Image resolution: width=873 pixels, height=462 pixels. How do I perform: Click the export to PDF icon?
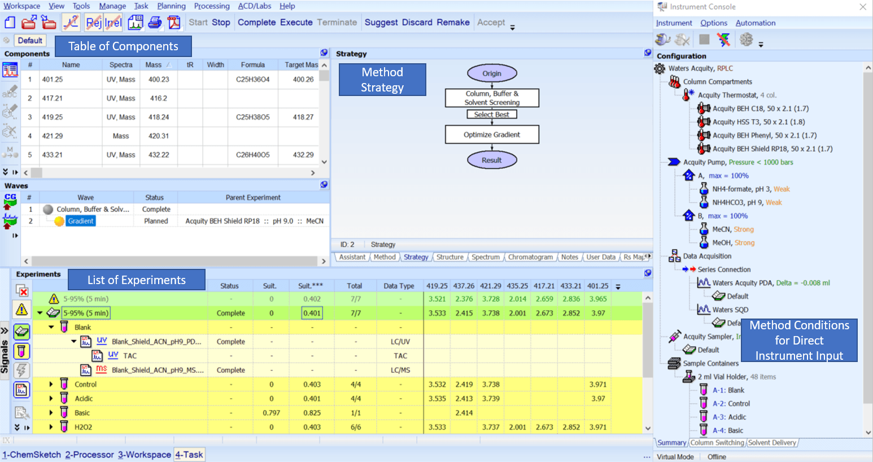(174, 23)
